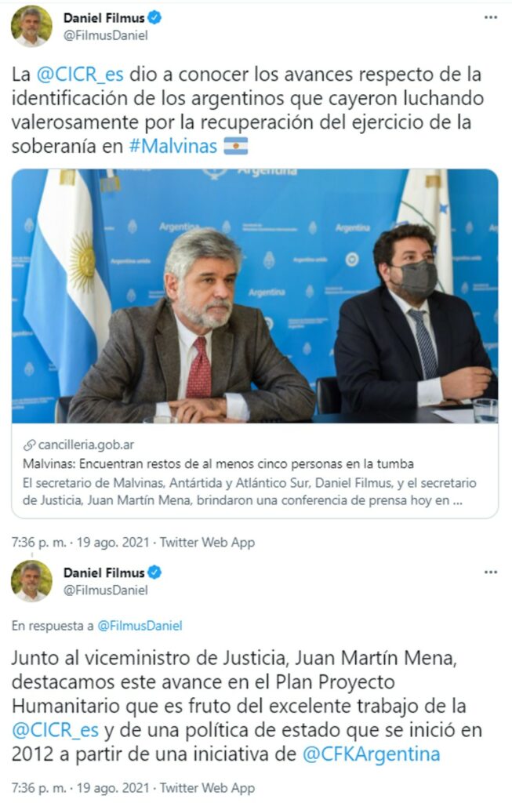Click the verified badge beside first Daniel Filmus name
This screenshot has height=803, width=512.
[154, 18]
